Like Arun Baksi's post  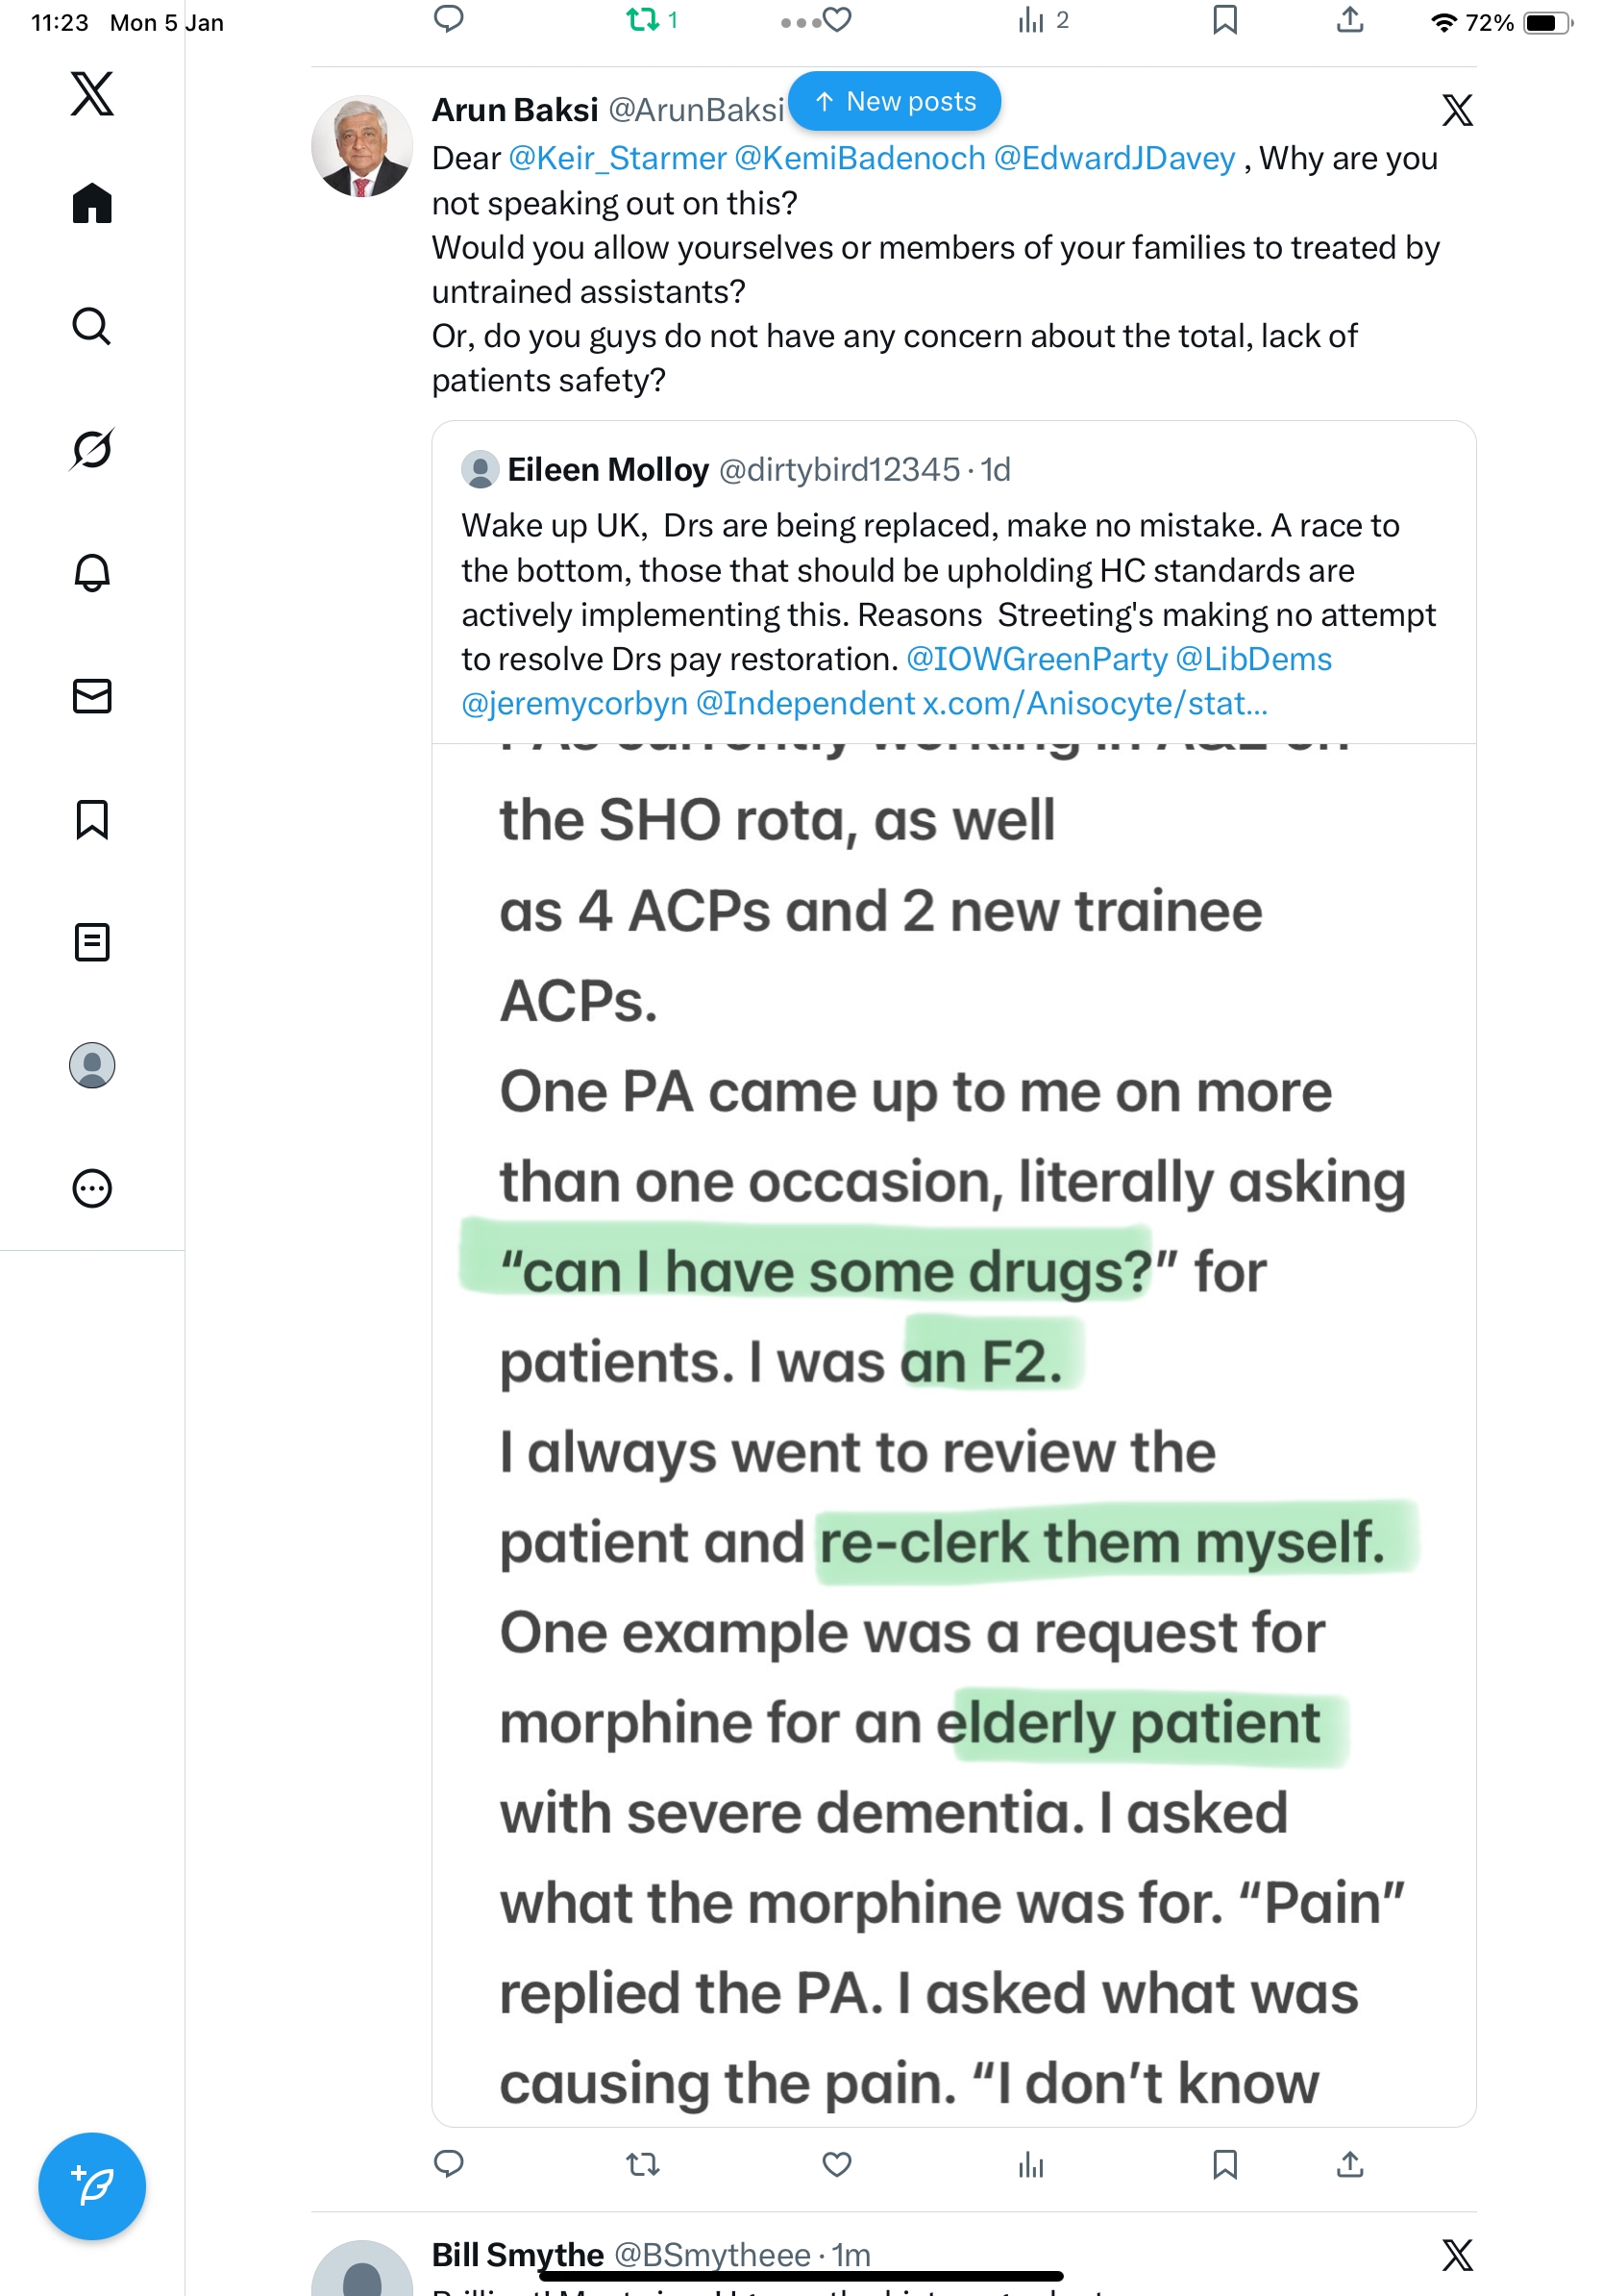point(836,2165)
